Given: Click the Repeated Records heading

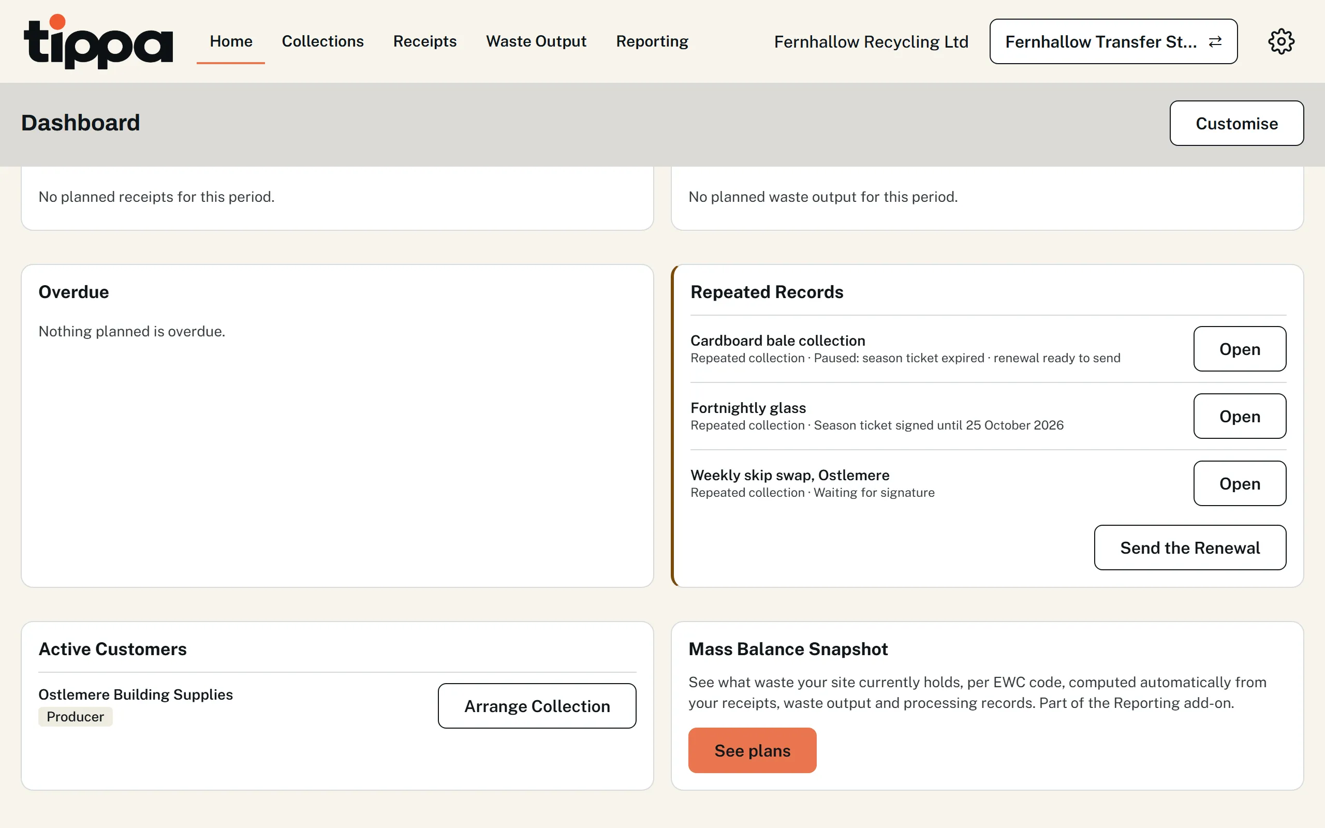Looking at the screenshot, I should coord(767,292).
